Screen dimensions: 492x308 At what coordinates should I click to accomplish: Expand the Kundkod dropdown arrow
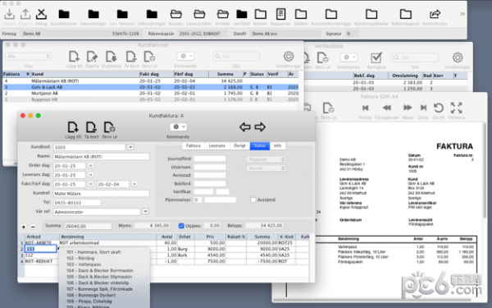pos(130,147)
